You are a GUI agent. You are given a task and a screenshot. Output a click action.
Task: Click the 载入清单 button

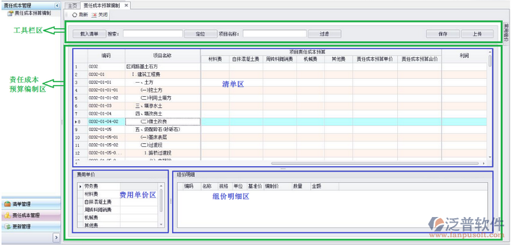(89, 34)
